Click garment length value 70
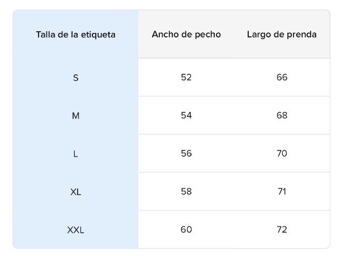Image resolution: width=340 pixels, height=256 pixels. point(282,153)
